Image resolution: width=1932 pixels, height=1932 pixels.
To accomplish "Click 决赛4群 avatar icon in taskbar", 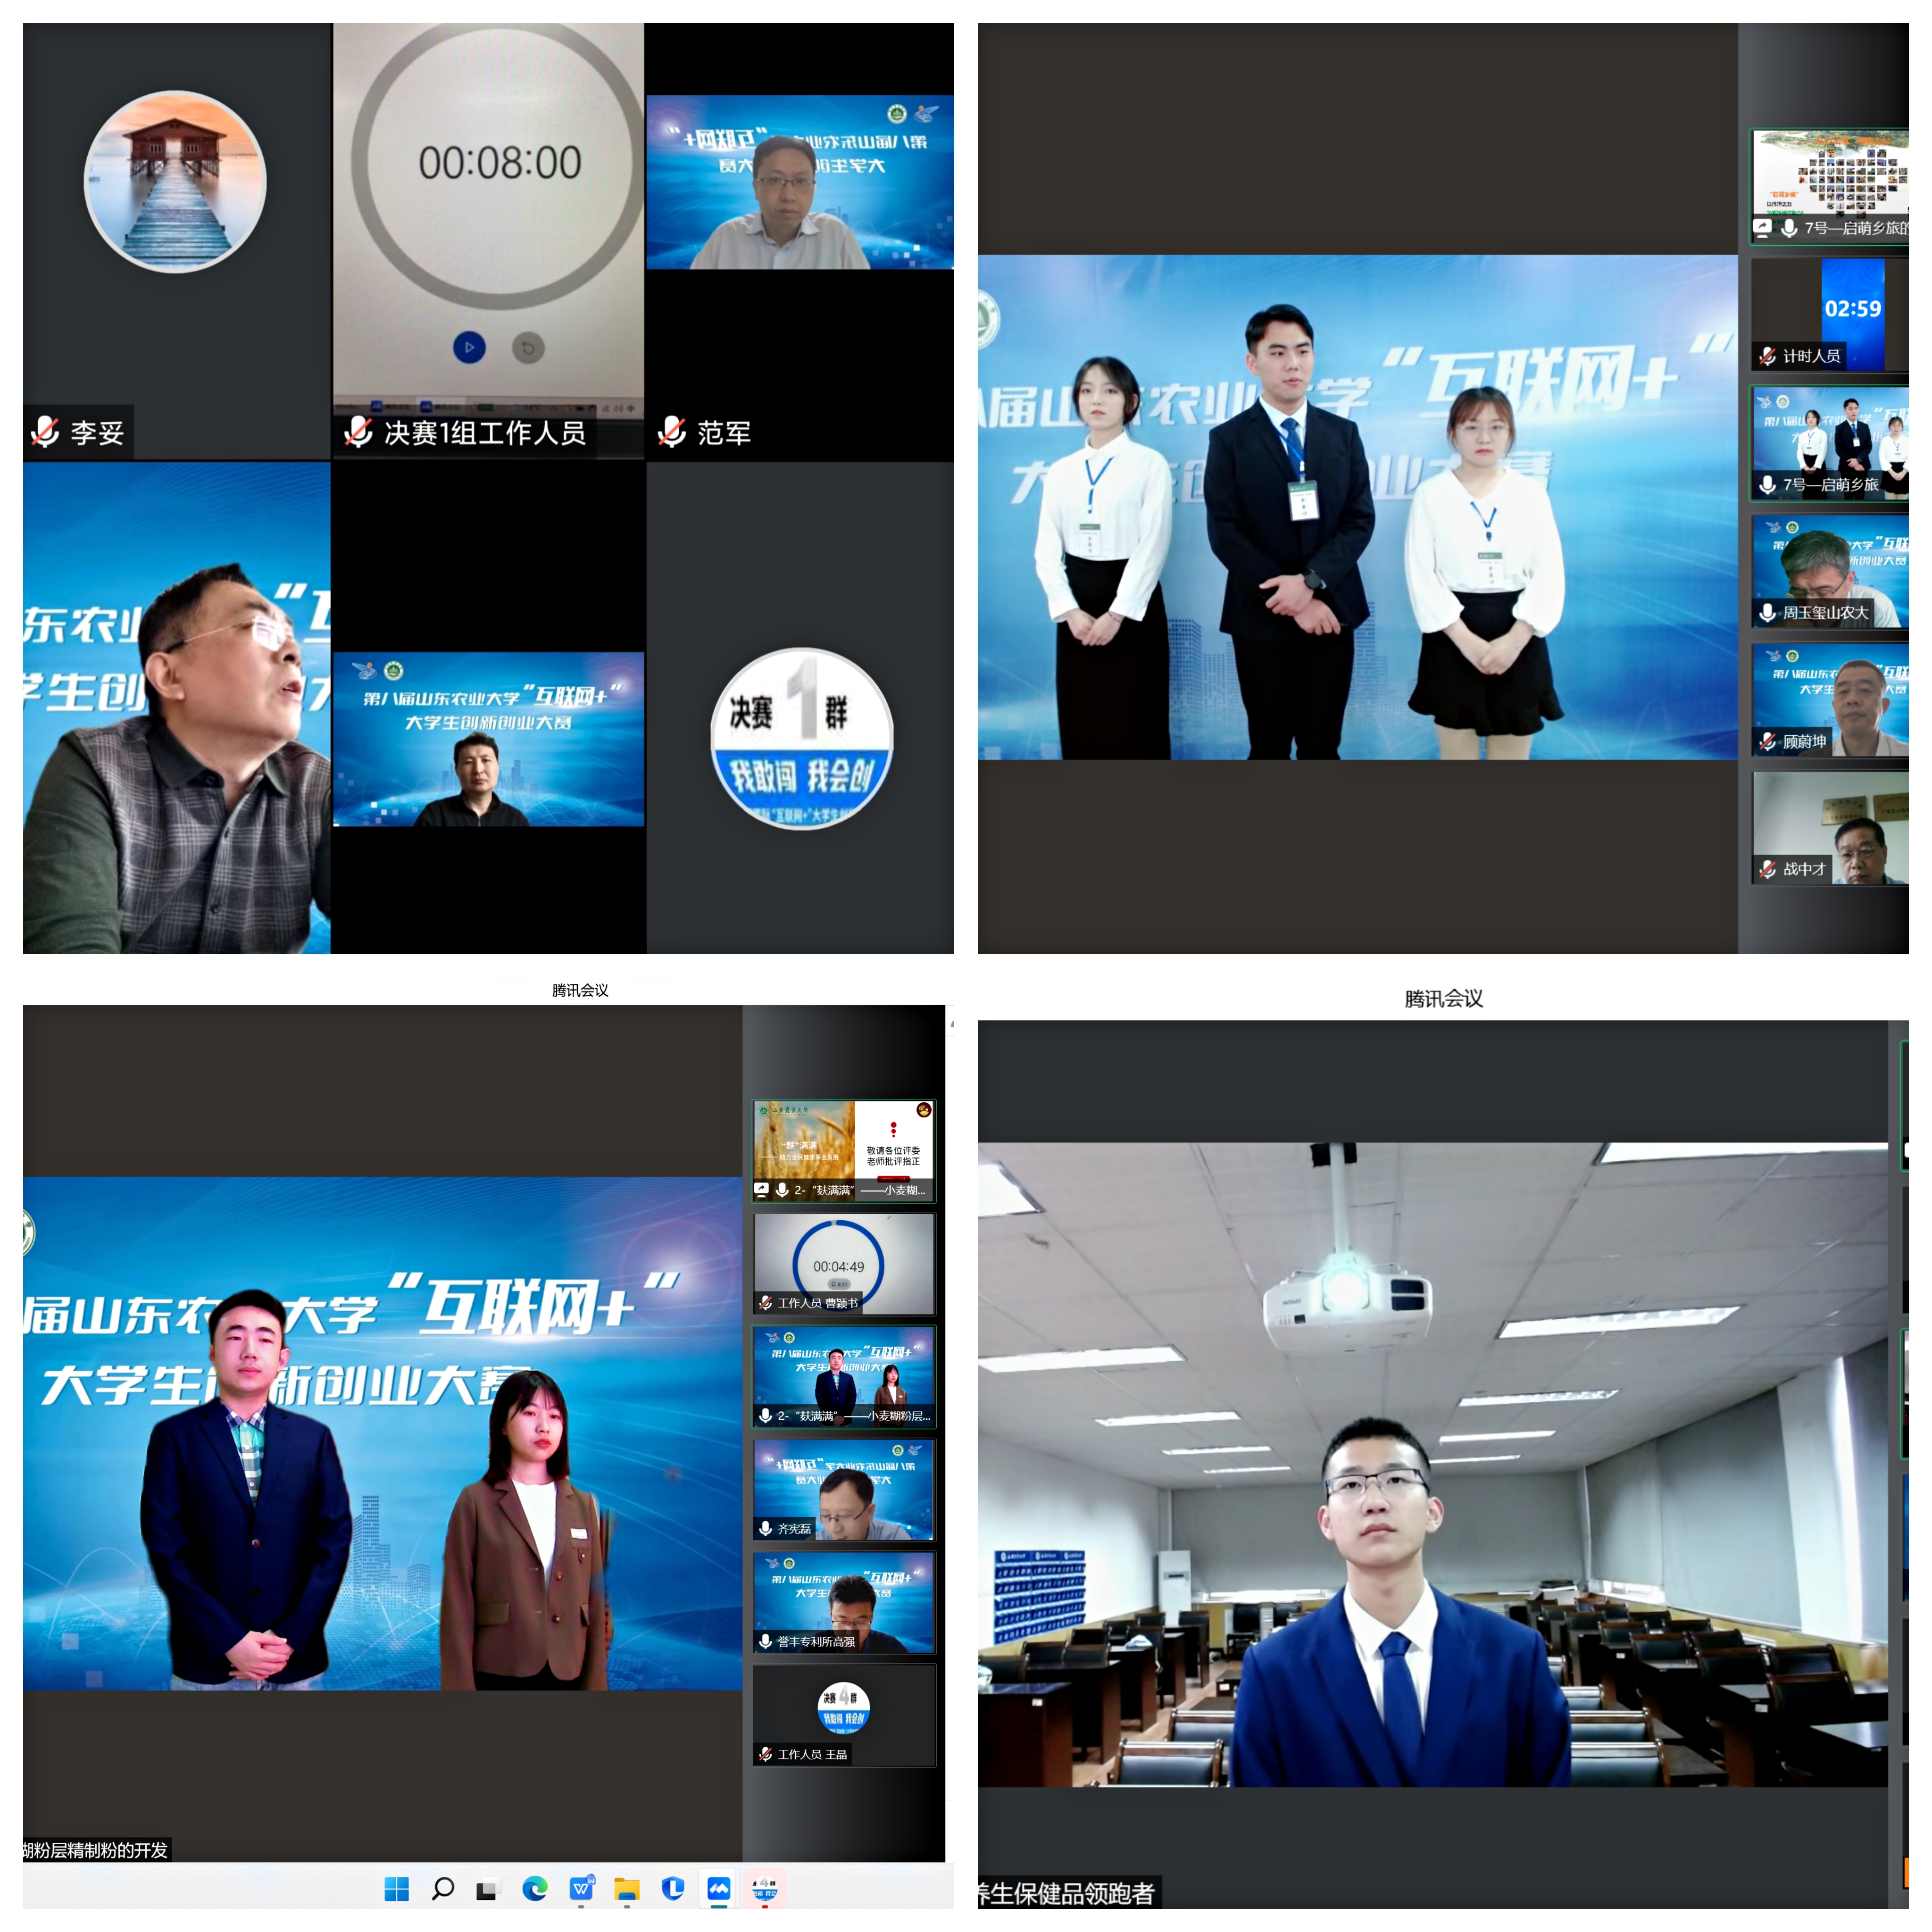I will pyautogui.click(x=765, y=1888).
